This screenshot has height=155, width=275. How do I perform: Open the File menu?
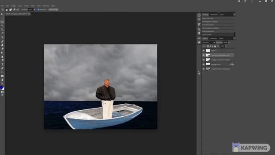click(2, 6)
